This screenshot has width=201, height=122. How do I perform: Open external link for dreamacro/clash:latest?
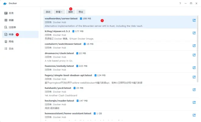point(194,55)
